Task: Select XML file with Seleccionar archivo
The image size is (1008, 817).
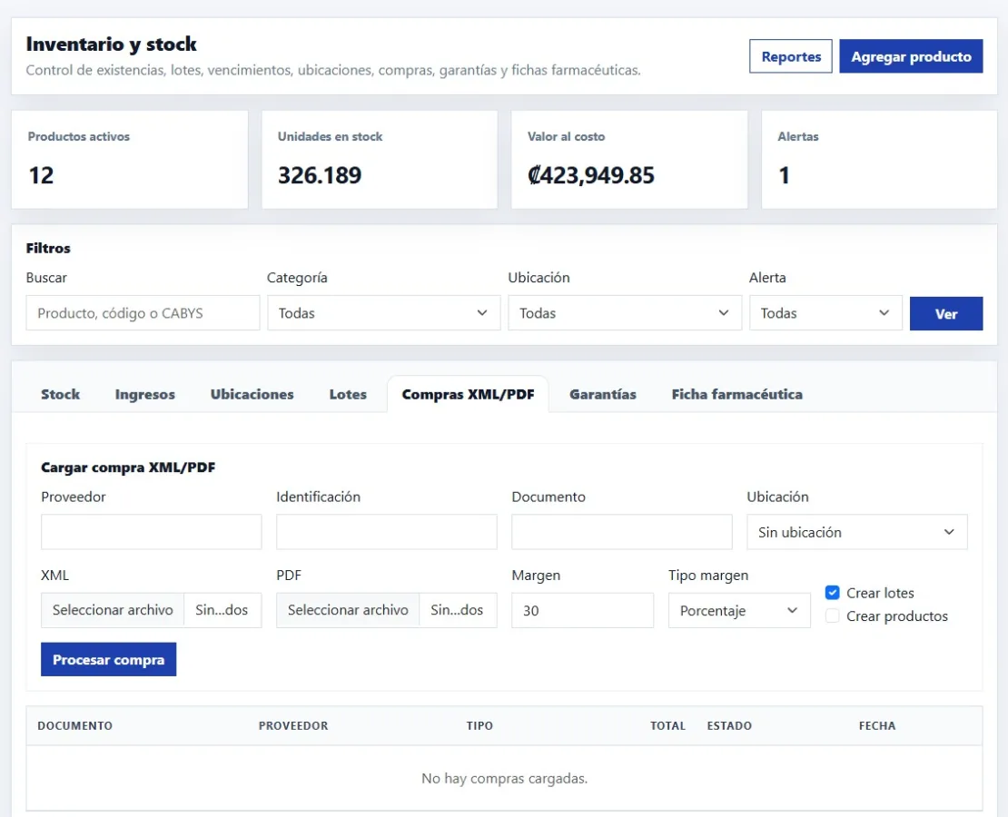Action: (x=113, y=610)
